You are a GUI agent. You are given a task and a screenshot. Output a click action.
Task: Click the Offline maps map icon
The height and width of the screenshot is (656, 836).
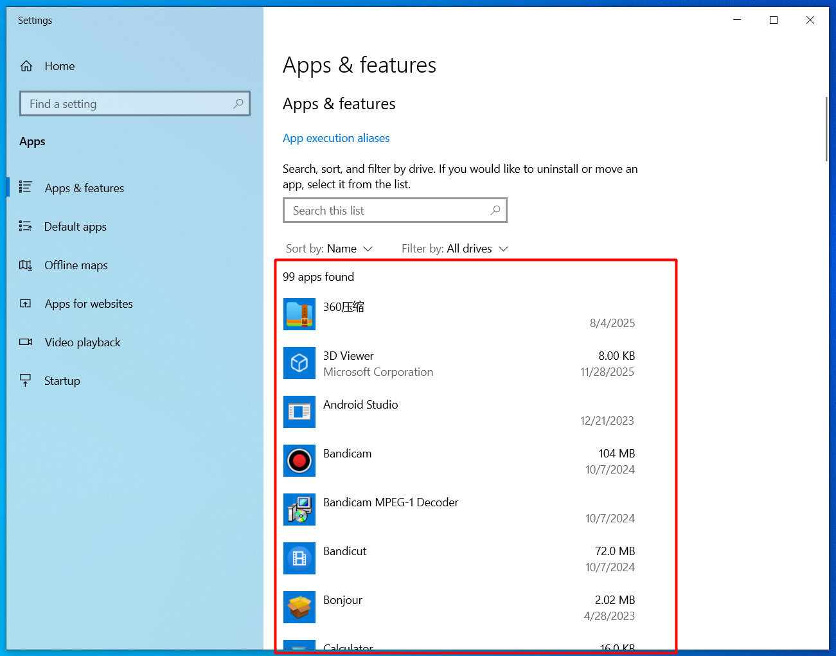(25, 265)
